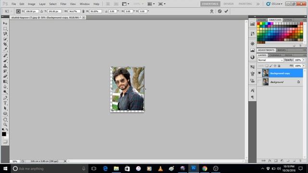Open the Arrange Documents dropdown
The width and height of the screenshot is (308, 173).
pos(151,4)
